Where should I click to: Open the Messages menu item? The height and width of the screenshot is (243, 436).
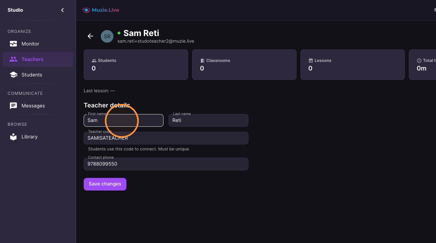pyautogui.click(x=38, y=106)
